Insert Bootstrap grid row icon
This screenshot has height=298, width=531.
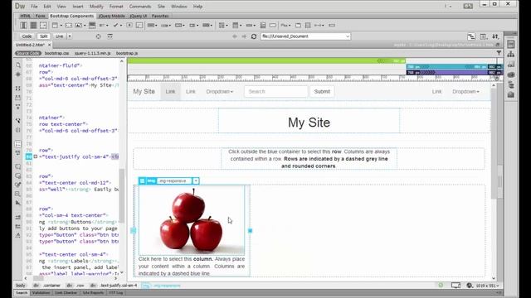[x=43, y=26]
